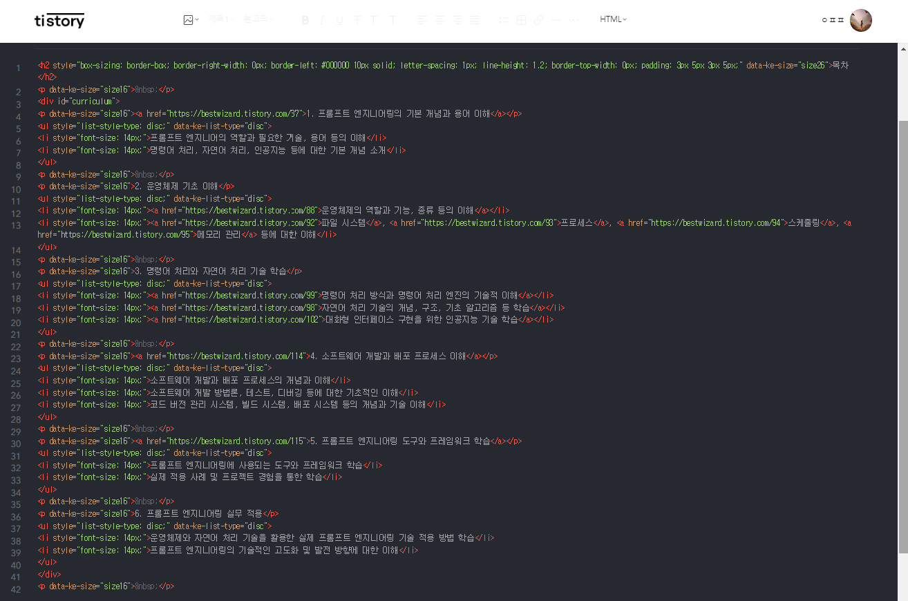Apply italic formatting

pos(321,19)
